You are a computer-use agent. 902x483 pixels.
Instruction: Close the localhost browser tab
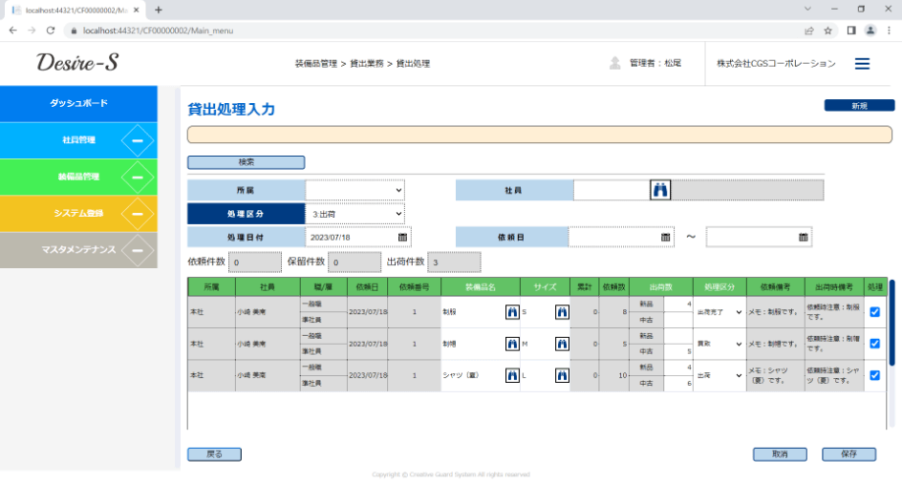pos(137,10)
